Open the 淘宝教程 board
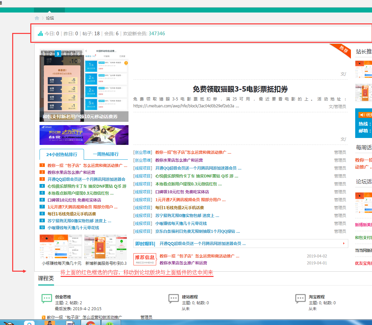Image resolution: width=372 pixels, height=325 pixels. [x=317, y=297]
